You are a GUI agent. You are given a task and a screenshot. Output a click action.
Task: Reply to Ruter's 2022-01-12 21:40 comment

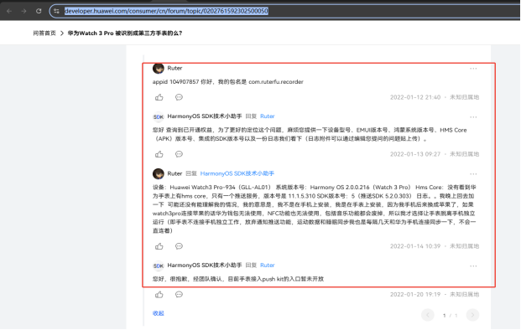[179, 97]
